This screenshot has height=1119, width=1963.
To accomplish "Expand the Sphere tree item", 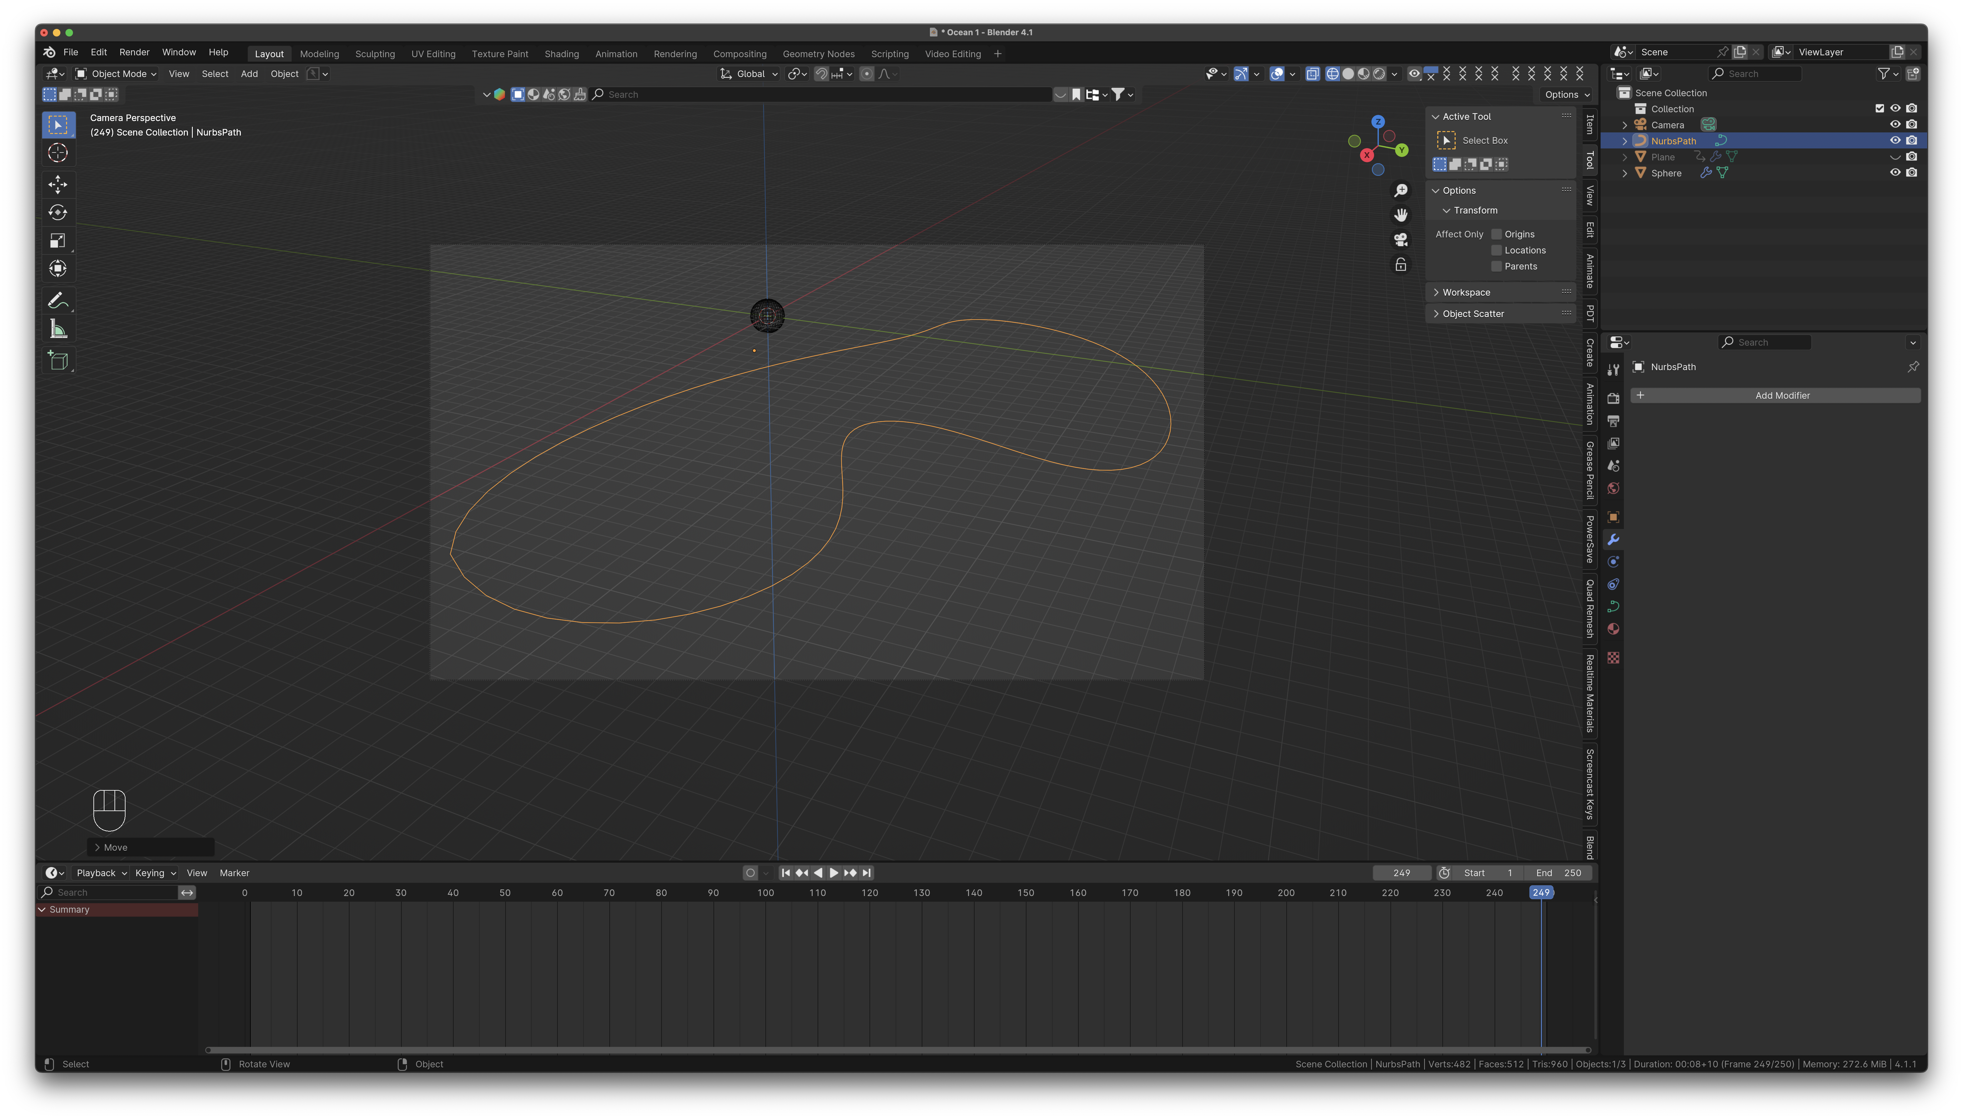I will tap(1624, 174).
